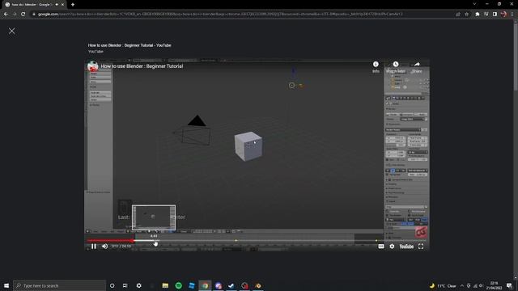Click the YouTube source label under heading

click(x=96, y=52)
